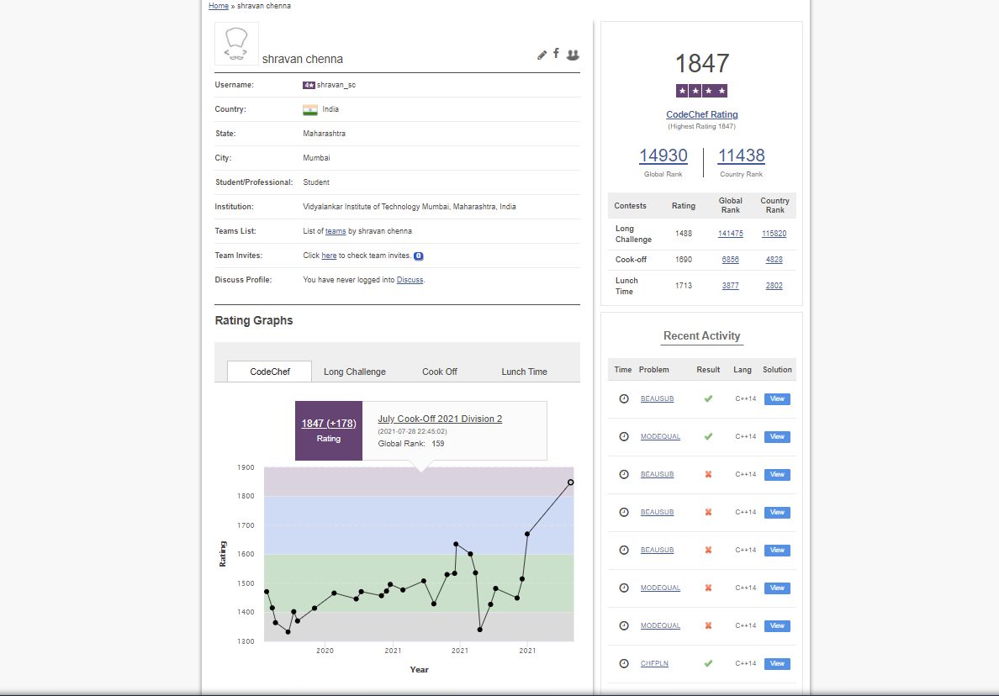Click the teams group icon

coord(573,55)
